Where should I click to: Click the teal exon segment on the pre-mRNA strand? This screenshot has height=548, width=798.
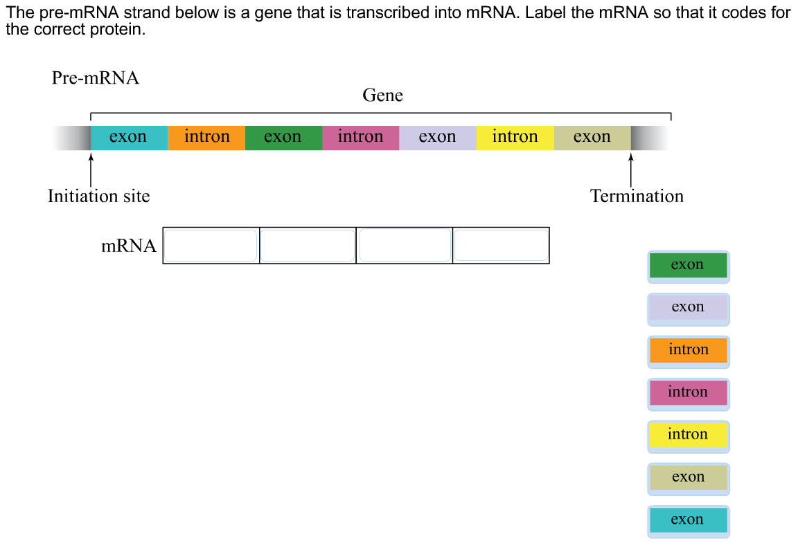pos(129,138)
